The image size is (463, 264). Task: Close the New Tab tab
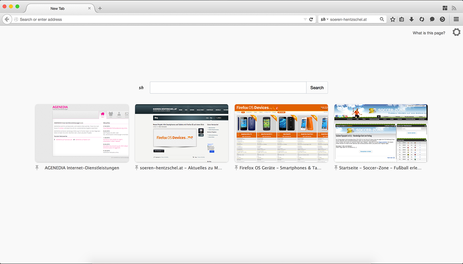89,8
